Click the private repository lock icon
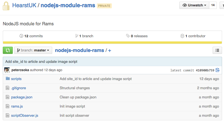 [x=6, y=6]
